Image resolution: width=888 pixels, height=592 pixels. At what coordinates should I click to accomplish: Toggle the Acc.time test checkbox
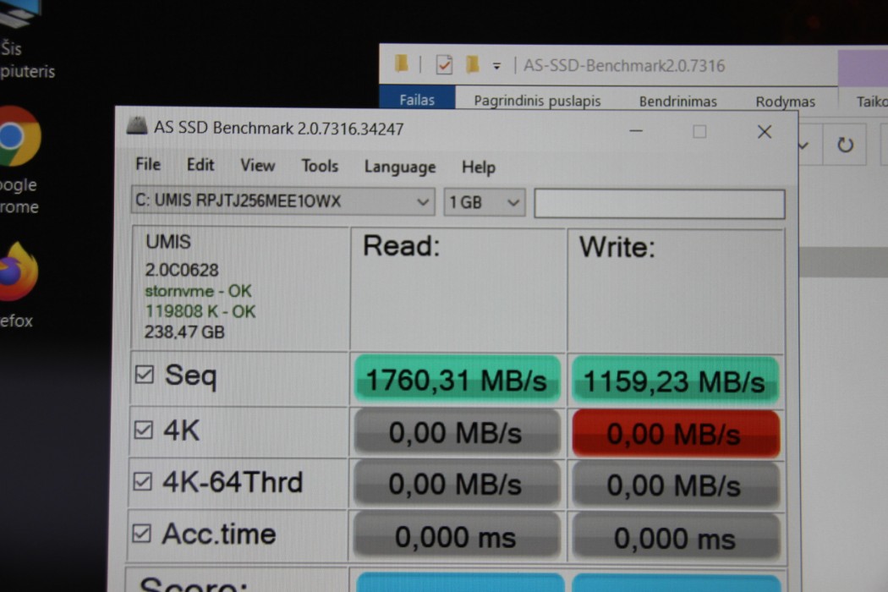coord(141,533)
